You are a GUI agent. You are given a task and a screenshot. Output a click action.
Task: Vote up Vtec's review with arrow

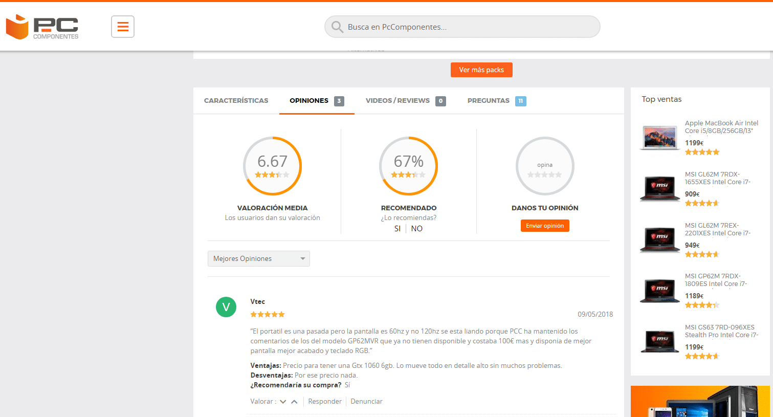[x=294, y=402]
